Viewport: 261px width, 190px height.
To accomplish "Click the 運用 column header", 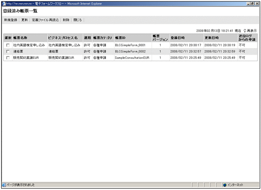I will click(x=88, y=38).
